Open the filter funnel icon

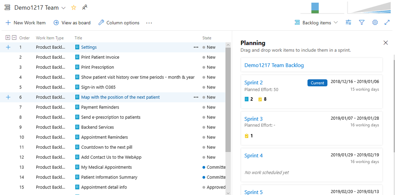[x=361, y=22]
